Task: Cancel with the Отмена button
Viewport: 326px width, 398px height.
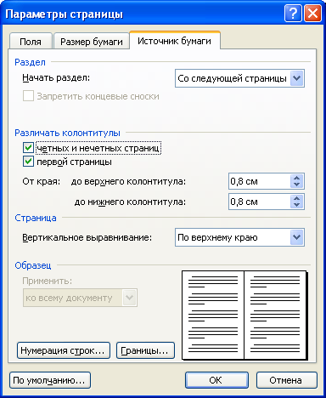Action: [x=287, y=380]
